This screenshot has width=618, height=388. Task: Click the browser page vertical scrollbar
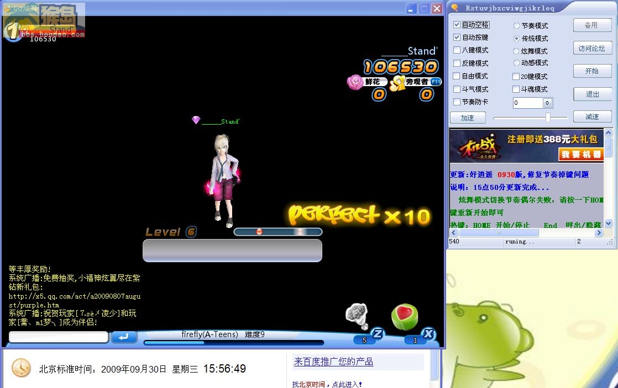pyautogui.click(x=434, y=364)
